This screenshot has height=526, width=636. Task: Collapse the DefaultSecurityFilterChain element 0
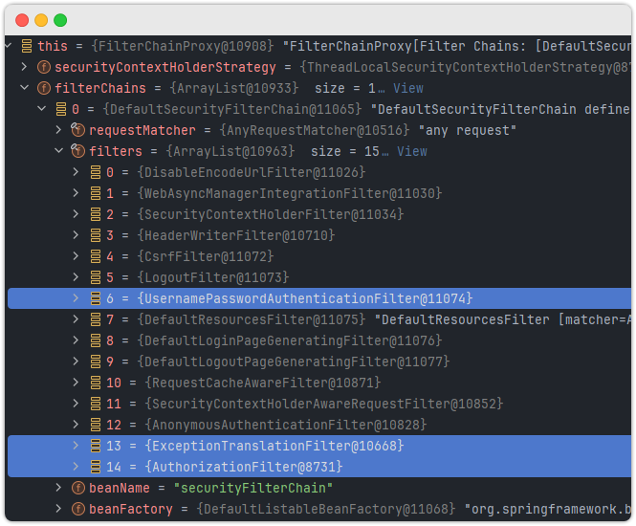coord(41,109)
